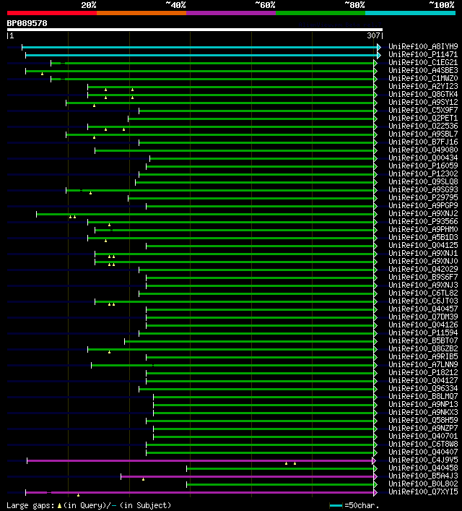This screenshot has height=511, width=462.
Task: Click the yellow query gap marker under the UniRef100_B5A4J3 bar
Action: tap(143, 479)
